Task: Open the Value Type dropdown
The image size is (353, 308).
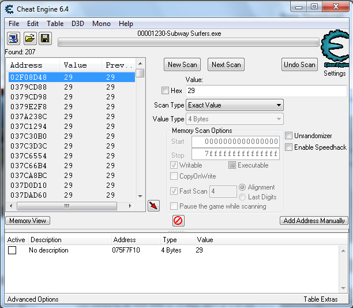Action: coord(235,119)
